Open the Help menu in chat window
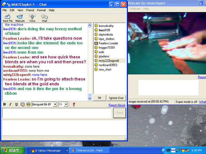The height and width of the screenshot is (154, 206). (51, 10)
